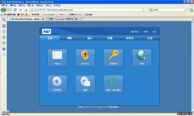Open the address bar history dropdown arrow
The image size is (194, 116).
pos(147,10)
